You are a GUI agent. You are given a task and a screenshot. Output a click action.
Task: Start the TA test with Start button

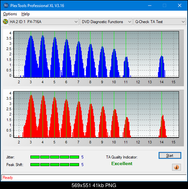(170, 155)
